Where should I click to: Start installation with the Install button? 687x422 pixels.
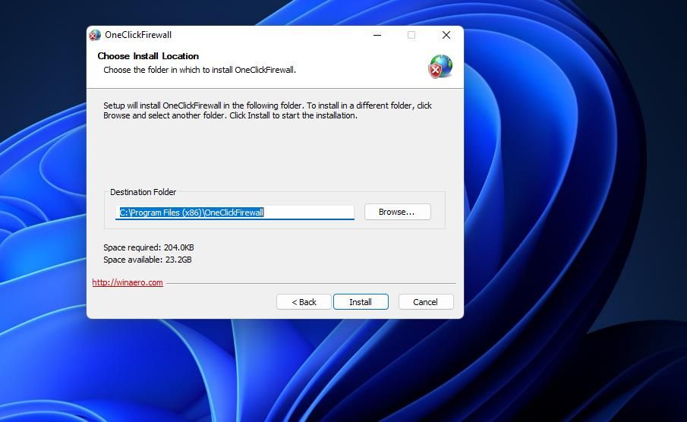(x=361, y=302)
